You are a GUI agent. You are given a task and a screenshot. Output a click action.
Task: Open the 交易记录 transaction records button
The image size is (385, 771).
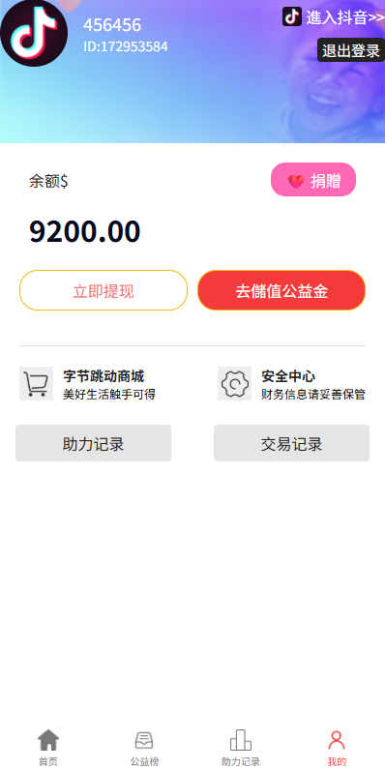tap(291, 443)
